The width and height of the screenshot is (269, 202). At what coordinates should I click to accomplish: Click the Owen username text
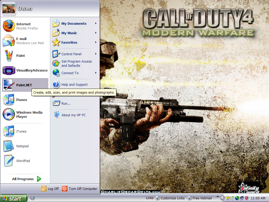(x=25, y=8)
